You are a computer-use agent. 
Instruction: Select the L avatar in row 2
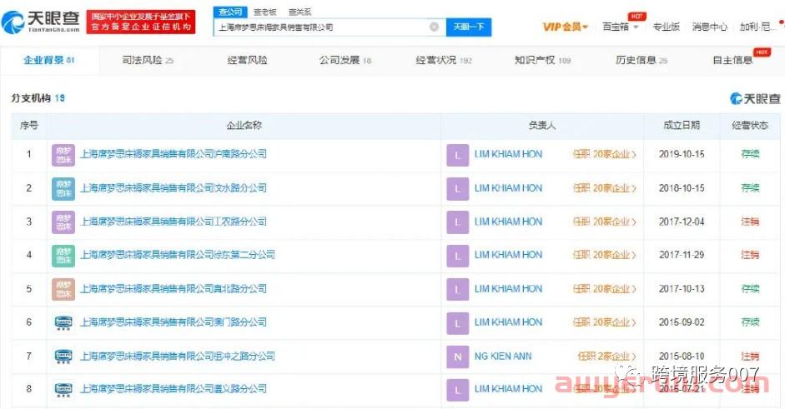pyautogui.click(x=458, y=189)
